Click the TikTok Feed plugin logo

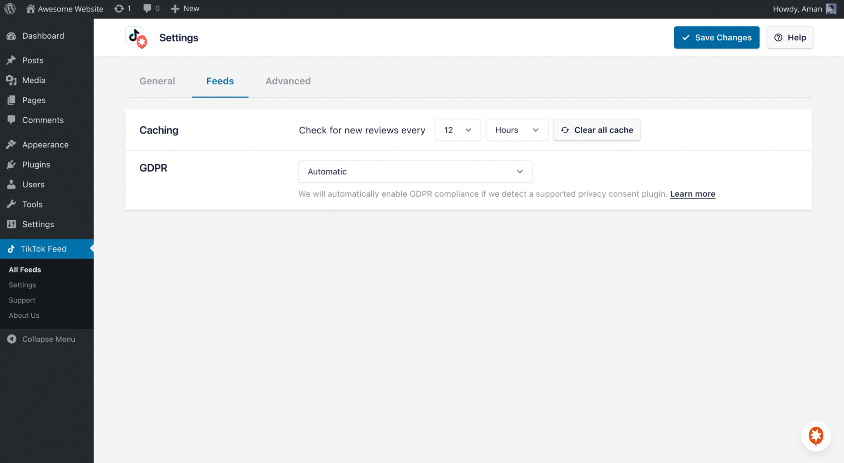[x=136, y=37]
